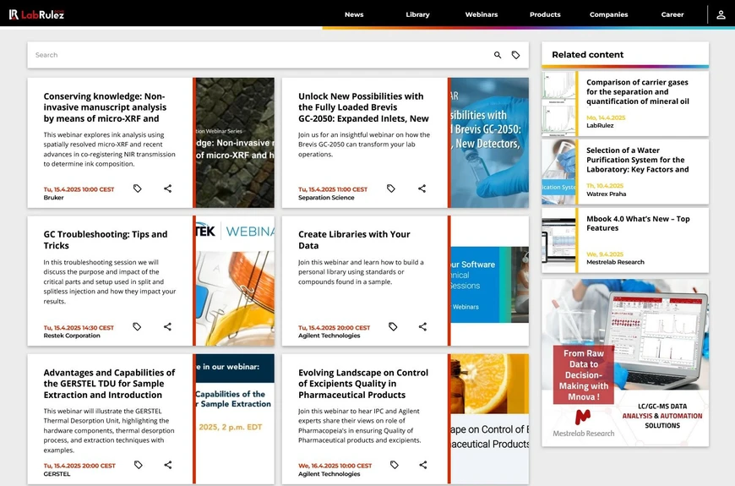Open related article 'Comparison of carrier gases'
Viewport: 735px width, 486px height.
click(638, 92)
